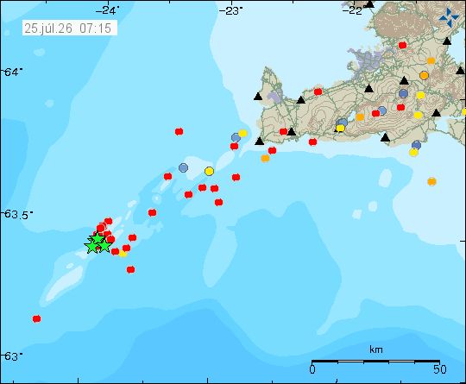
Task: Click the red dot at the top near -22 longitude
Action: (402, 45)
